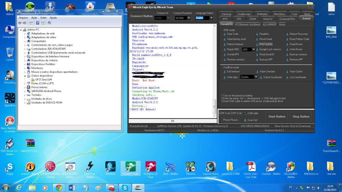The height and width of the screenshot is (192, 342).
Task: Open the Language Select English dropdown
Action: [x=211, y=18]
